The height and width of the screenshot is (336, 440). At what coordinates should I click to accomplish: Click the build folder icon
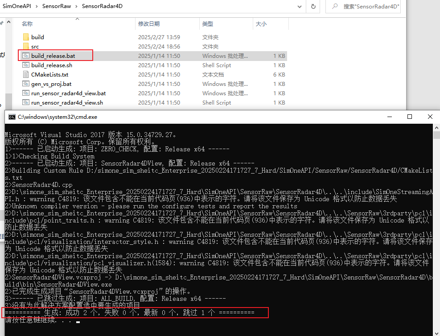point(26,37)
